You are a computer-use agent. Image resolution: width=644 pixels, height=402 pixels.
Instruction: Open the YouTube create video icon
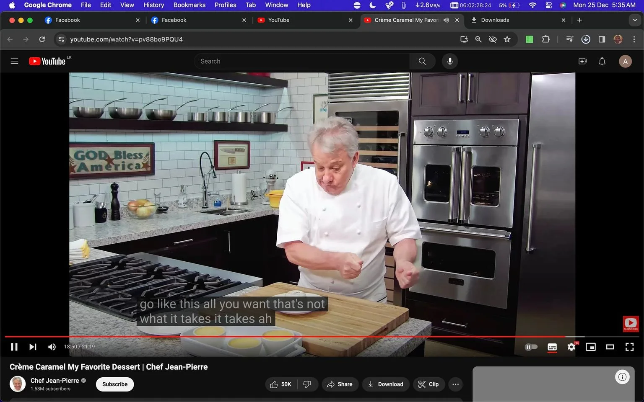pyautogui.click(x=583, y=61)
